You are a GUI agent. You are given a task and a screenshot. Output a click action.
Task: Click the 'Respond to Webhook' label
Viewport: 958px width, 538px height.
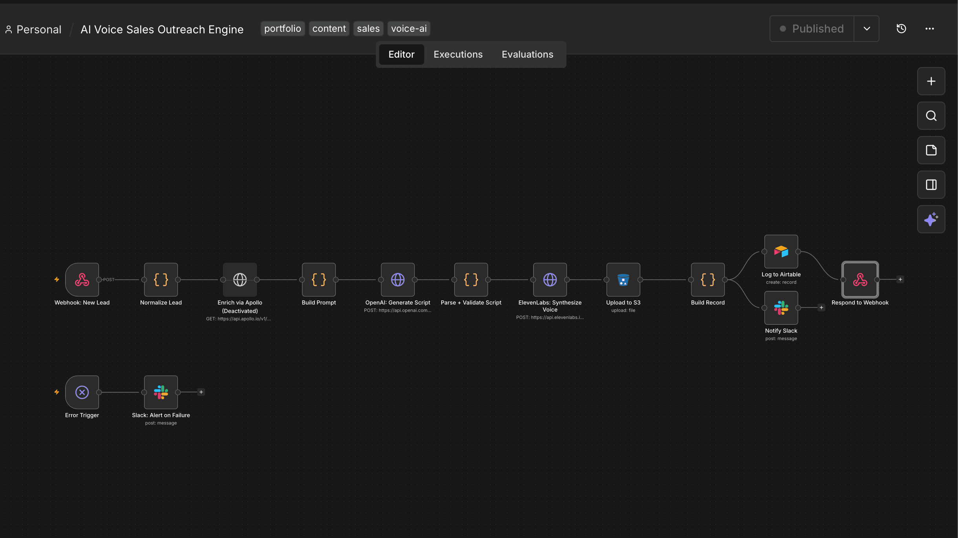coord(860,303)
